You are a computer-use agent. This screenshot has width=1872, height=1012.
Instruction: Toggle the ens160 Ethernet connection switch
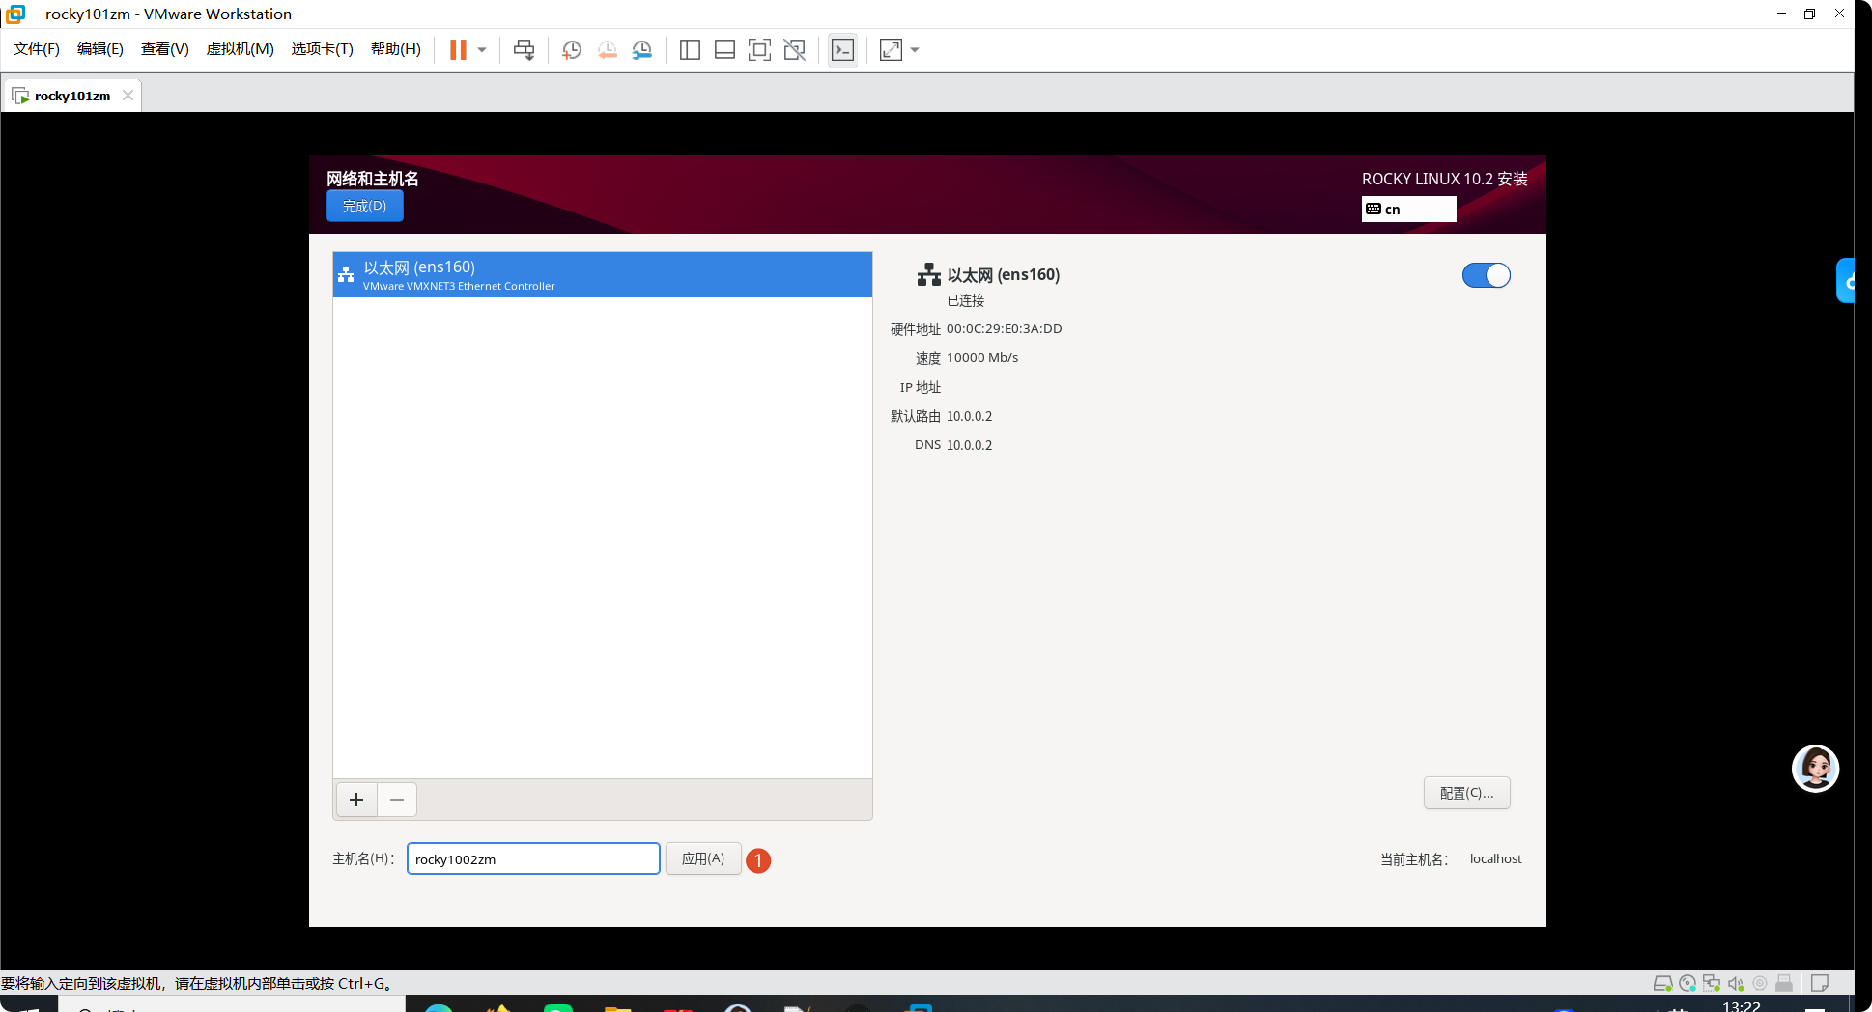pos(1486,275)
